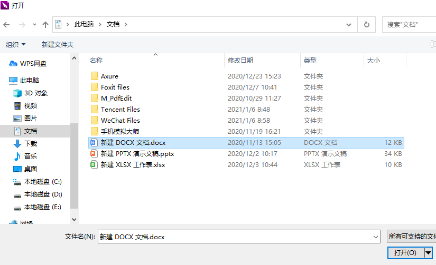Screen dimensions: 436x265
Task: Click the sidebar scrollbar thumb
Action: point(74,166)
